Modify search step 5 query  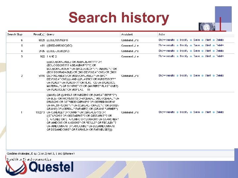[184, 45]
